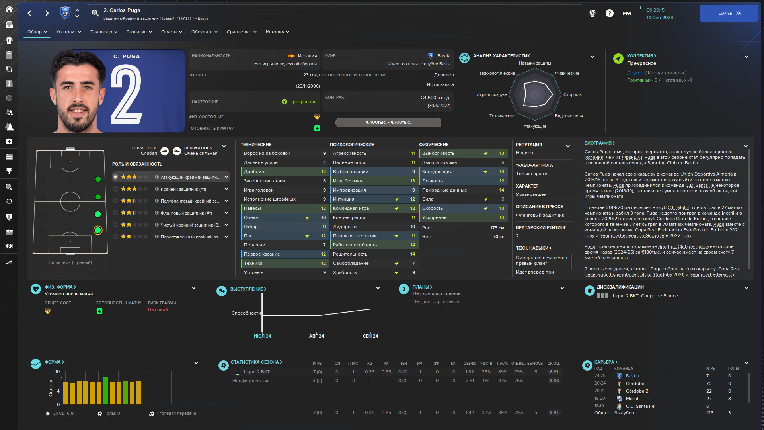Viewport: 764px width, 430px height.
Task: Open the Contract tab menu
Action: click(68, 32)
